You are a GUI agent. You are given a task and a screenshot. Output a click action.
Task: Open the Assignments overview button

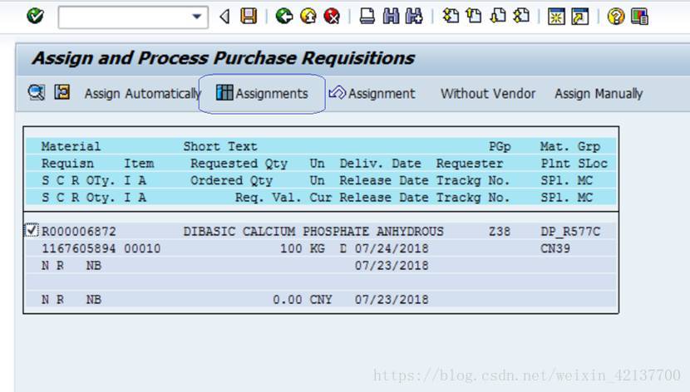[262, 94]
